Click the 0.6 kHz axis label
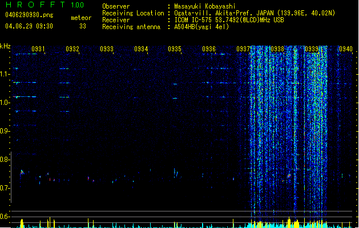The image size is (359, 228). click(5, 217)
